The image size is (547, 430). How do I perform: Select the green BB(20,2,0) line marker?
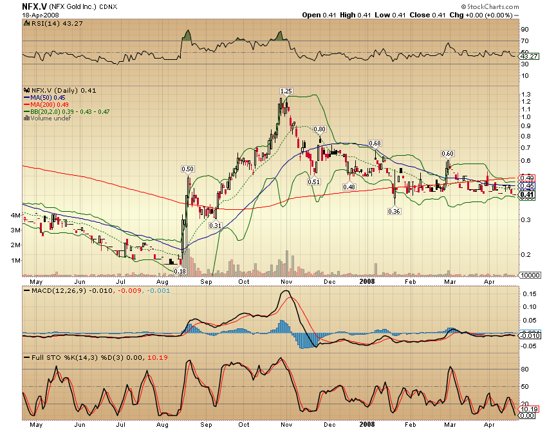click(26, 112)
